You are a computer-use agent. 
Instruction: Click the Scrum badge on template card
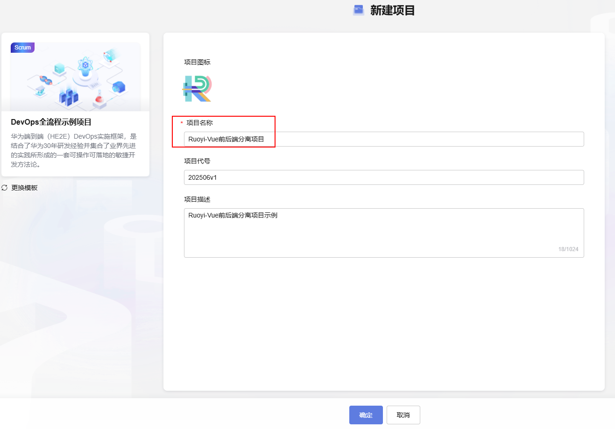coord(22,48)
